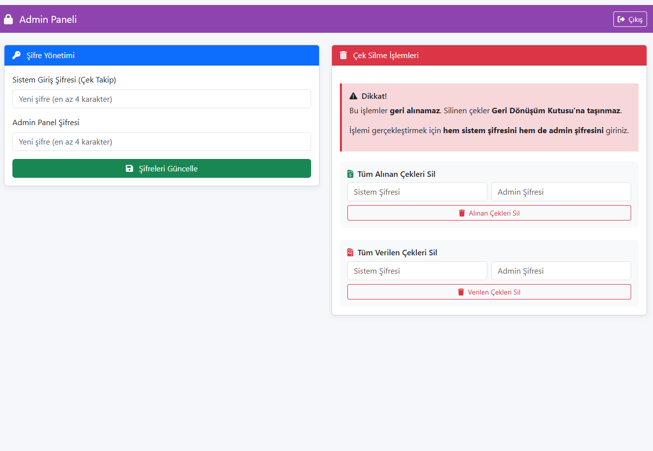Click Sistem Şifresi field under Tüm Verilen Çekleri Sil
This screenshot has width=653, height=451.
(417, 271)
